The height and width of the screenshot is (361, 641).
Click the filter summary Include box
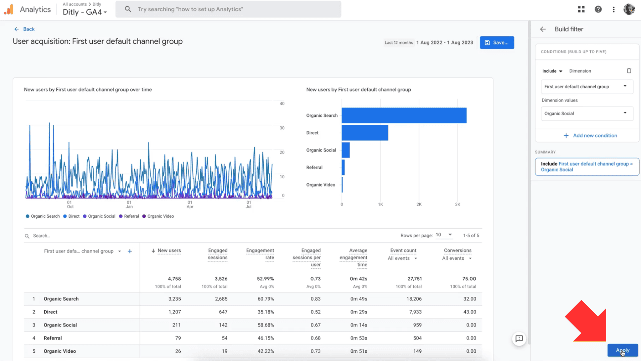tap(587, 167)
